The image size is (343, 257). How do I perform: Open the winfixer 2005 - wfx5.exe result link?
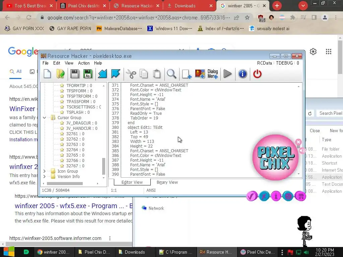coord(73,206)
